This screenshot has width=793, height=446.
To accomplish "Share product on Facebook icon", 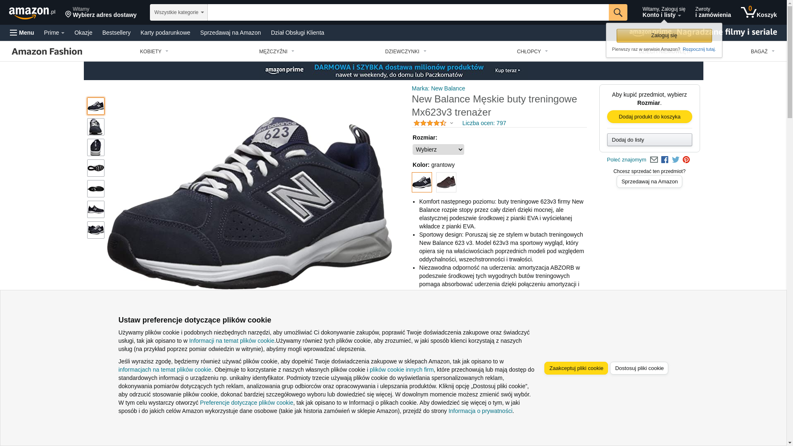I will click(x=665, y=160).
